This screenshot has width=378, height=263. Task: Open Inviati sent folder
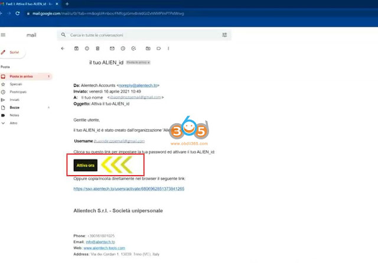tap(14, 100)
